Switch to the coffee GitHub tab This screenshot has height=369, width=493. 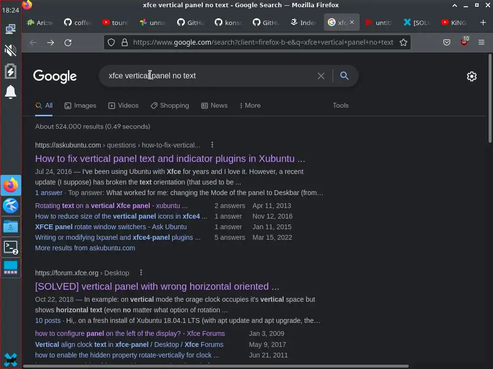[x=78, y=23]
